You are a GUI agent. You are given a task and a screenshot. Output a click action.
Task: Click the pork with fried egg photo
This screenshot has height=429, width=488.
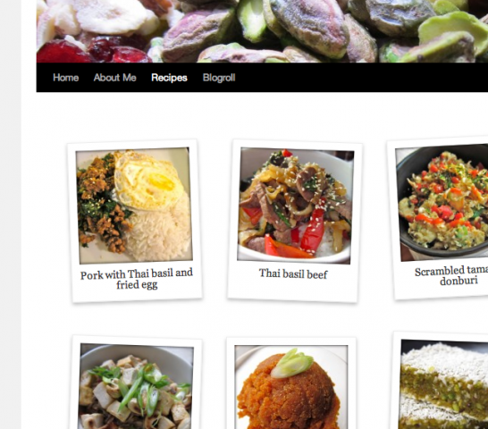(x=134, y=206)
